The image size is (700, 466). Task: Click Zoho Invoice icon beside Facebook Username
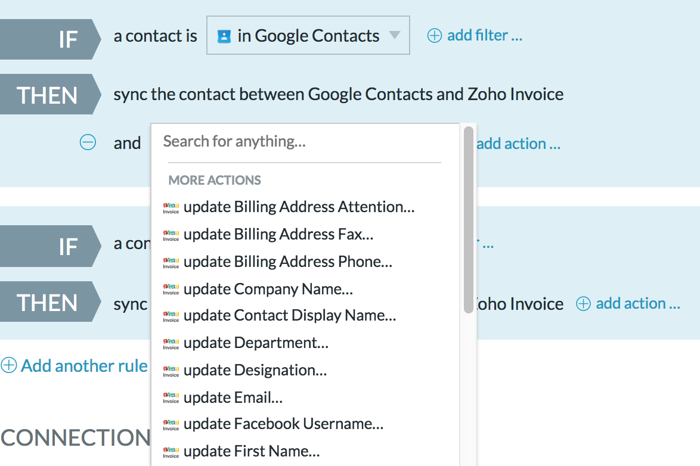[171, 425]
